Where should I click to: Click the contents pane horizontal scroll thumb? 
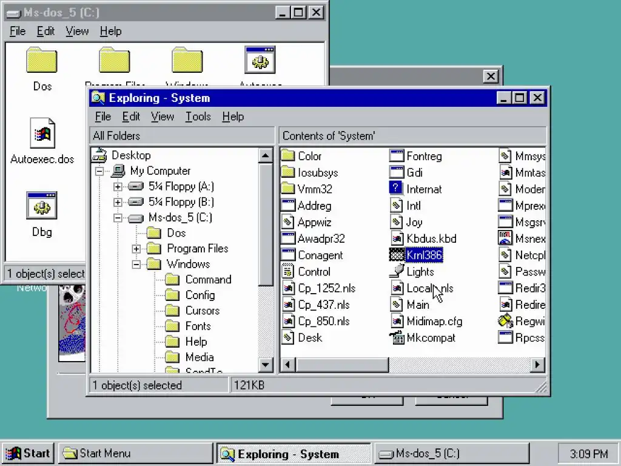(342, 365)
